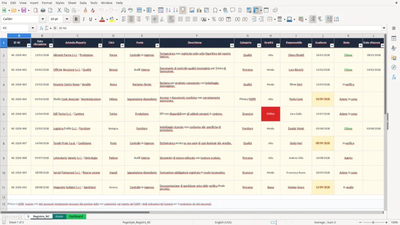Activate the Clone Formatting paintbrush

[86, 10]
